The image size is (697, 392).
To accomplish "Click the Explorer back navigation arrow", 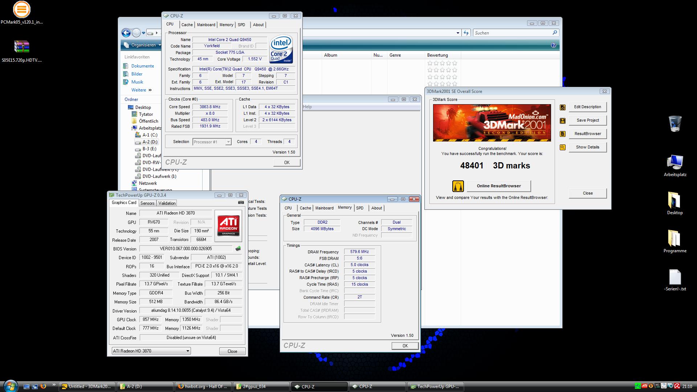I will [126, 33].
